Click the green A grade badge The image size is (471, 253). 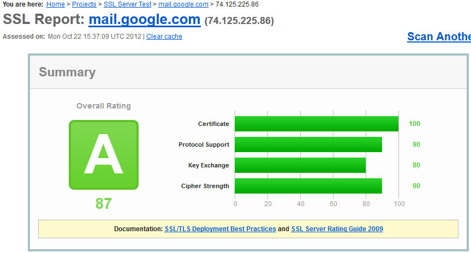[x=103, y=155]
